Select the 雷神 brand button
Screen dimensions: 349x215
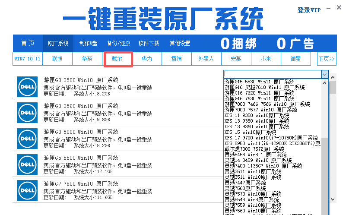click(x=177, y=59)
